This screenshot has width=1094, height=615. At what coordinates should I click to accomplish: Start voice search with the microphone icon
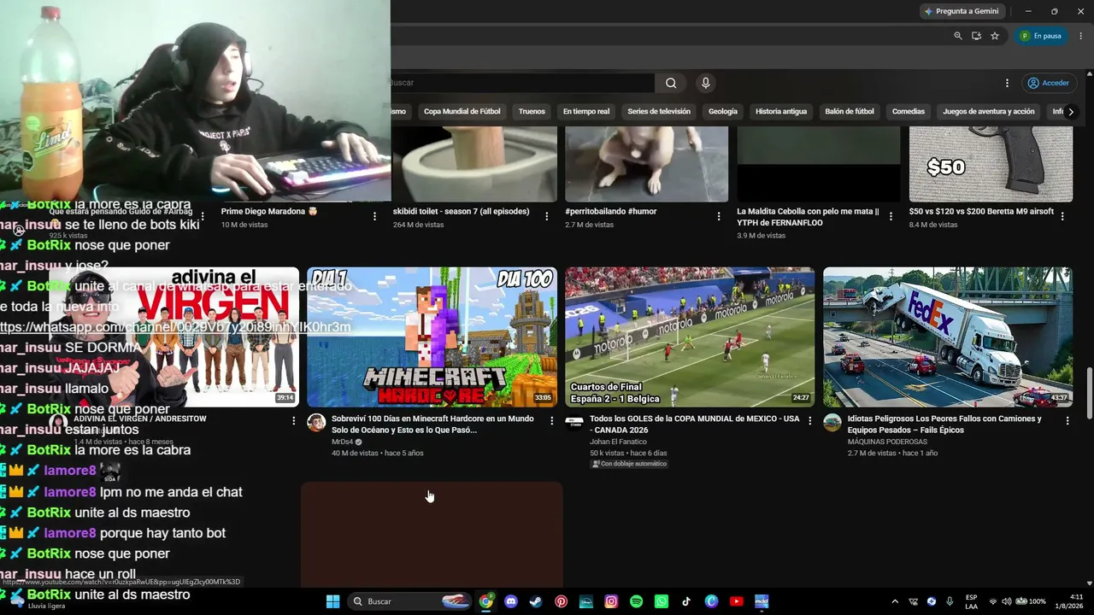[x=705, y=83]
